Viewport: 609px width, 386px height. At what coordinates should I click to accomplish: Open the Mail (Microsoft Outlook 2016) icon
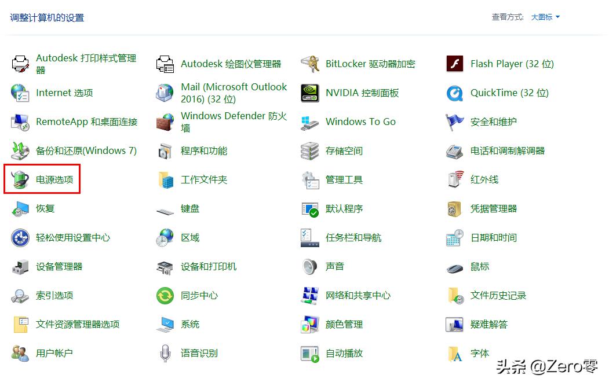tap(165, 93)
